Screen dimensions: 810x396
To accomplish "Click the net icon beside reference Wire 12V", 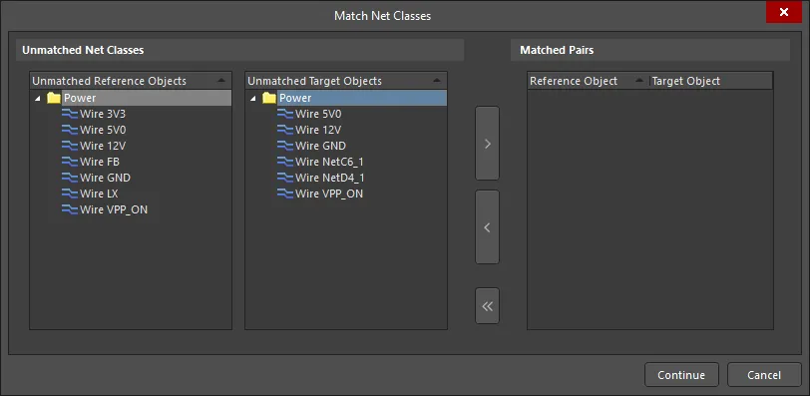I will pyautogui.click(x=70, y=146).
